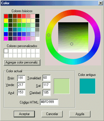Select the light gray swatch in blue row
The image size is (104, 121).
37,34
